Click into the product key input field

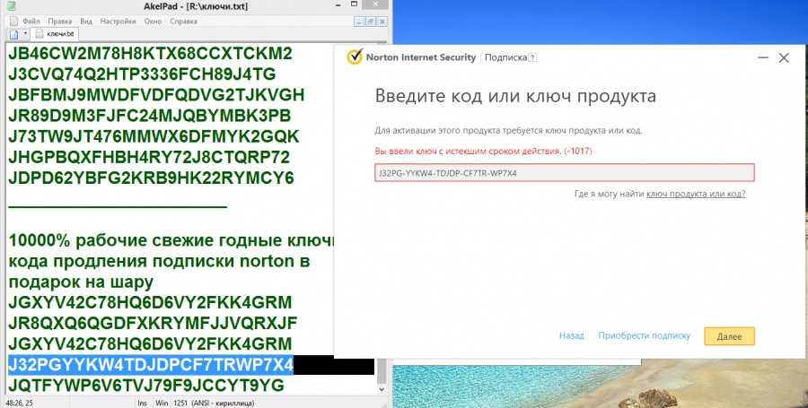(565, 173)
